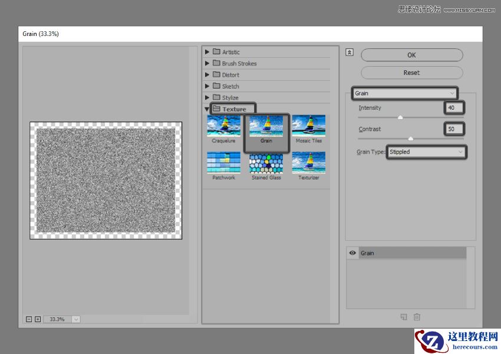Click the Distort folder label
This screenshot has width=501, height=354.
[x=230, y=75]
